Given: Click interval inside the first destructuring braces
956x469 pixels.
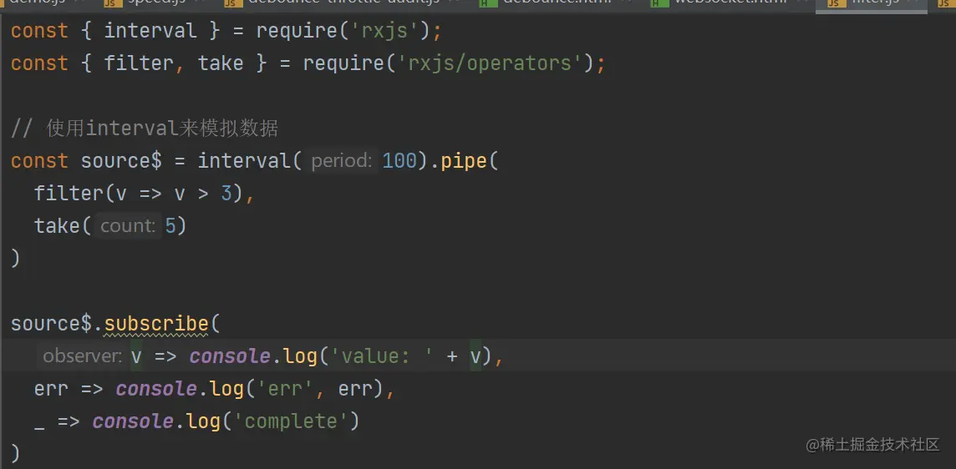Looking at the screenshot, I should (150, 30).
